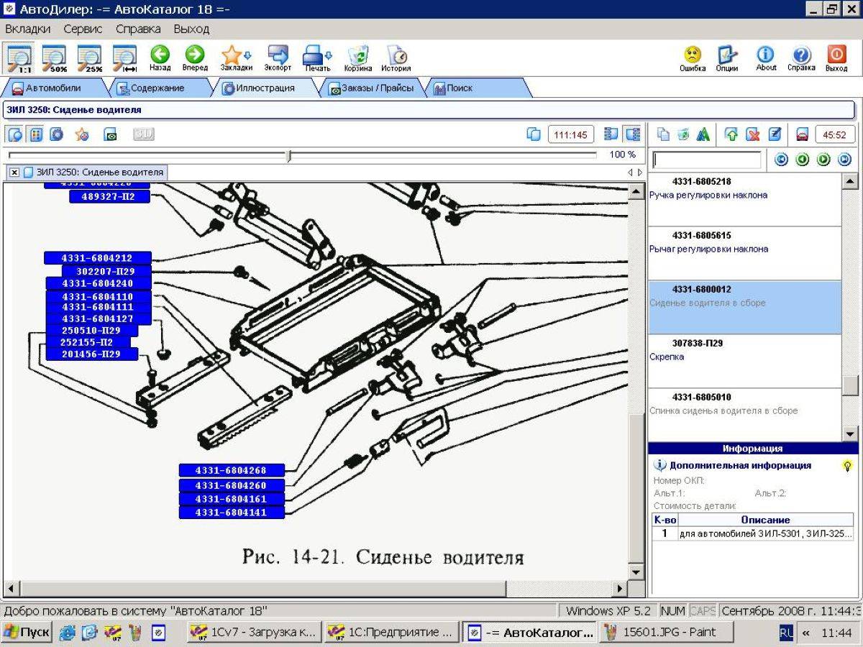The image size is (863, 647).
Task: Switch to the Содержание tab
Action: click(157, 88)
